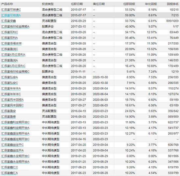Open fund link 汇添富可转债C
180x176 pixels.
coord(11,10)
